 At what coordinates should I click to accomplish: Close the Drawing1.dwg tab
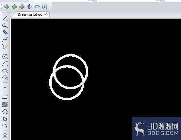[x=46, y=14]
